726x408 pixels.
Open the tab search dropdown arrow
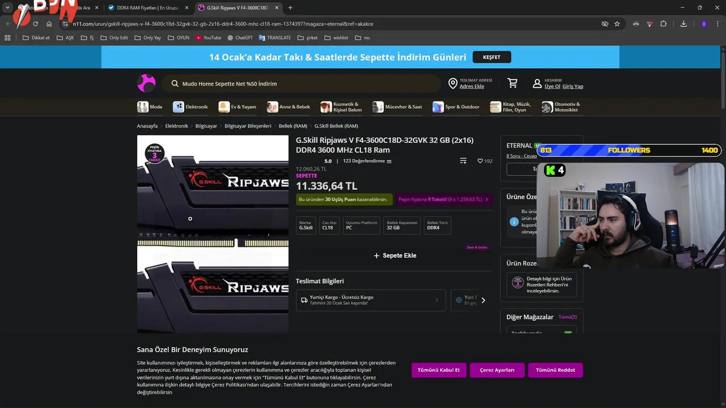7,7
